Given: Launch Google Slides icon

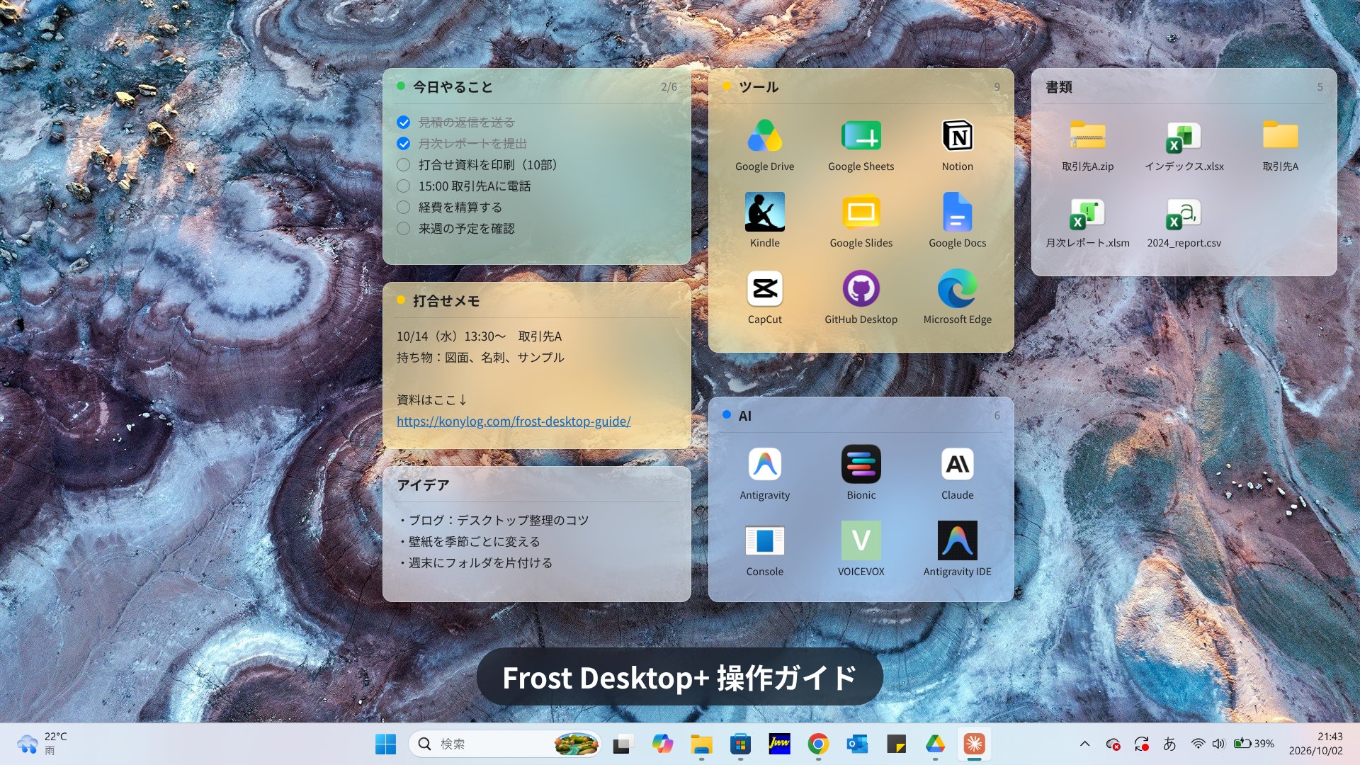Looking at the screenshot, I should pos(861,212).
